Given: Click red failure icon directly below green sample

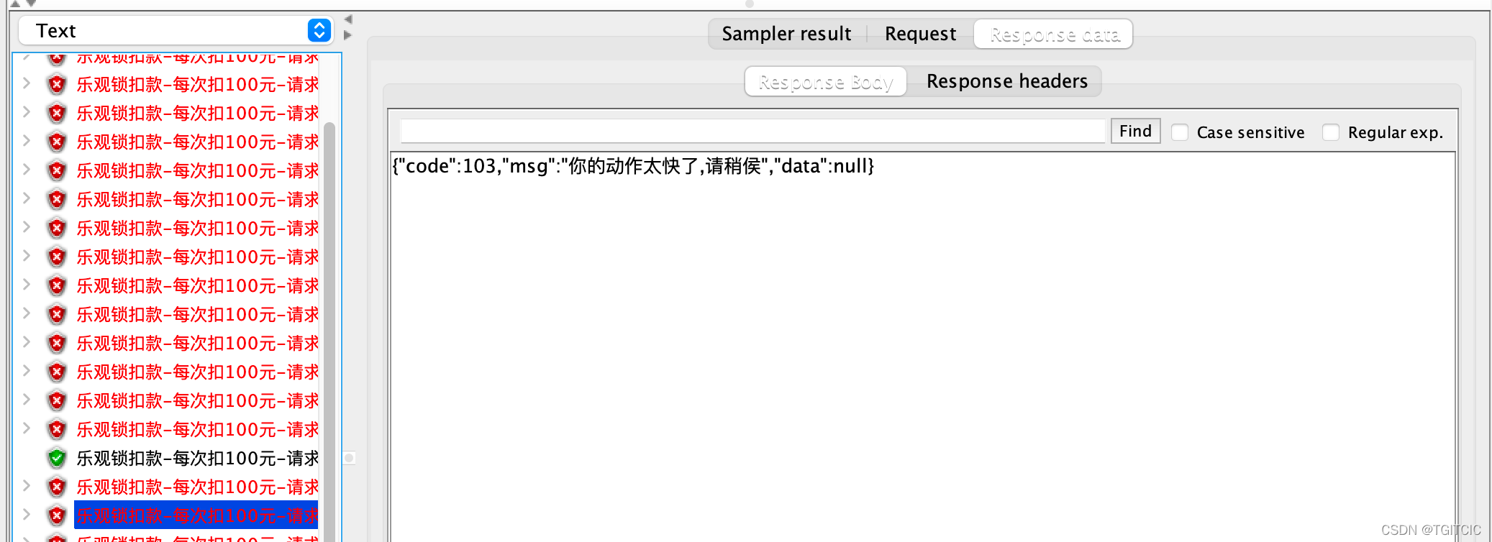Looking at the screenshot, I should tap(57, 487).
